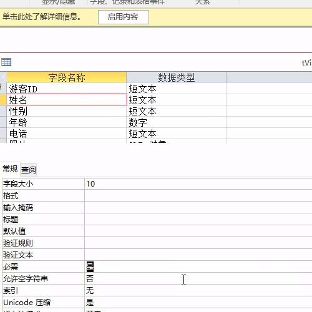
Task: Click the table icon on the tVisitor tab
Action: pos(6,62)
